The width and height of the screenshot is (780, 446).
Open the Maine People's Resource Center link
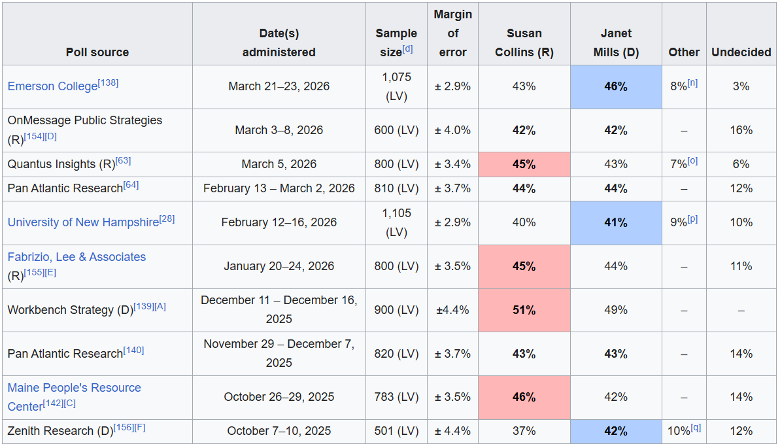(x=74, y=388)
